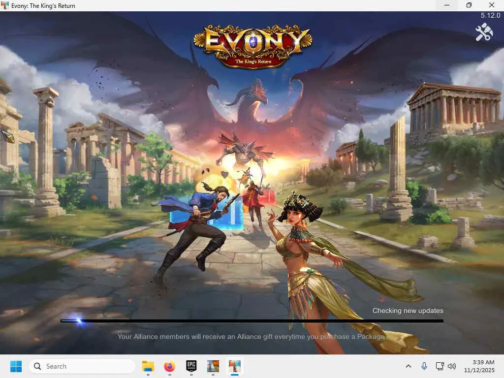The height and width of the screenshot is (378, 504).
Task: Click the version number 5.12.0
Action: point(491,15)
